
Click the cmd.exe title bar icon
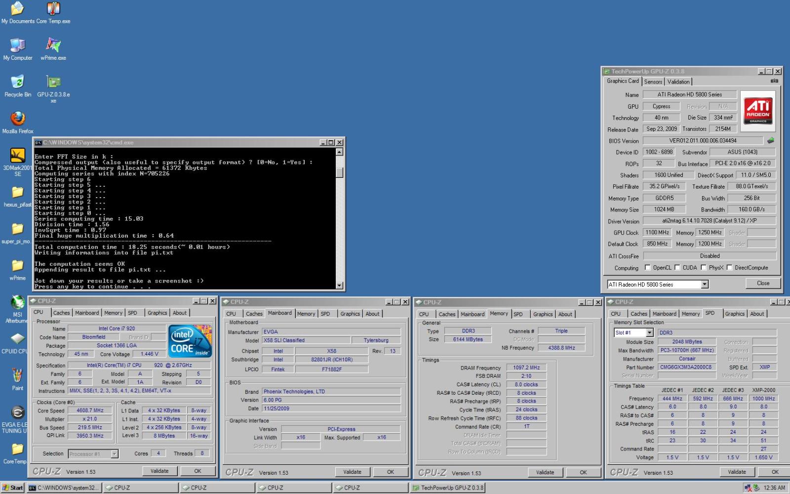(38, 142)
